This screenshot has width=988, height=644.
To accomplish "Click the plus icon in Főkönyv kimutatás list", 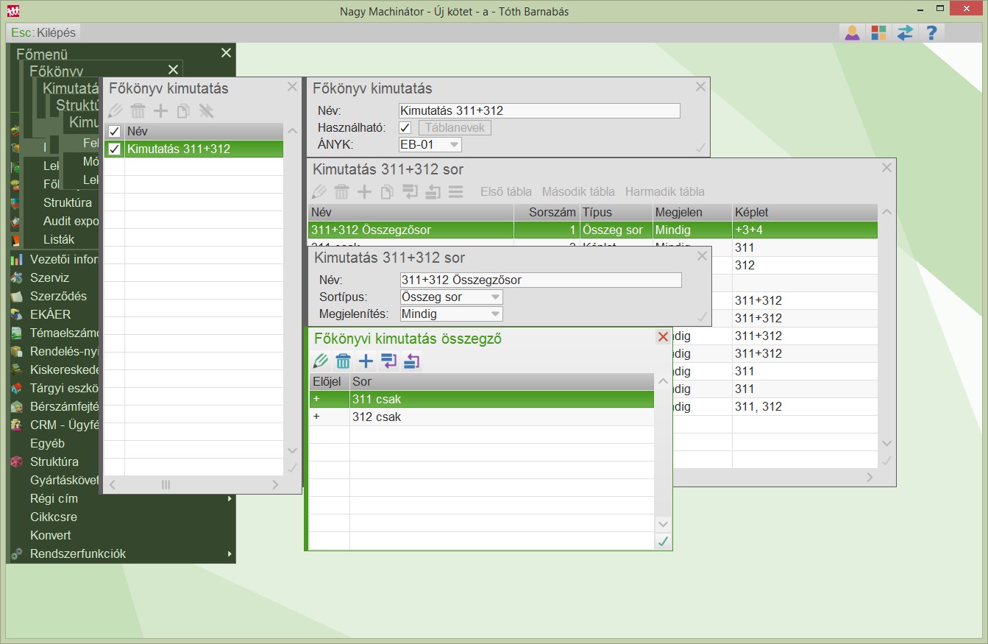I will coord(160,111).
